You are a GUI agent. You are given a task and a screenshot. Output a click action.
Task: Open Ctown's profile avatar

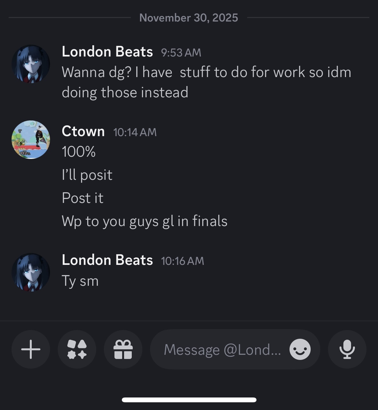coord(31,140)
